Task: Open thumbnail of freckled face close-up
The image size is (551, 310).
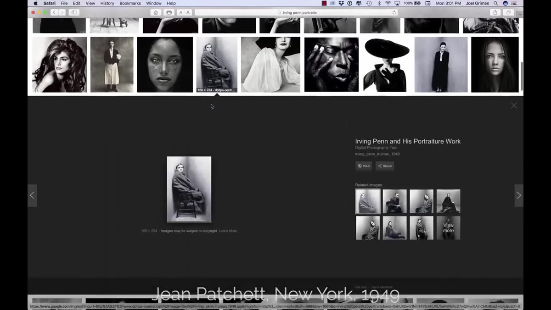Action: click(165, 65)
